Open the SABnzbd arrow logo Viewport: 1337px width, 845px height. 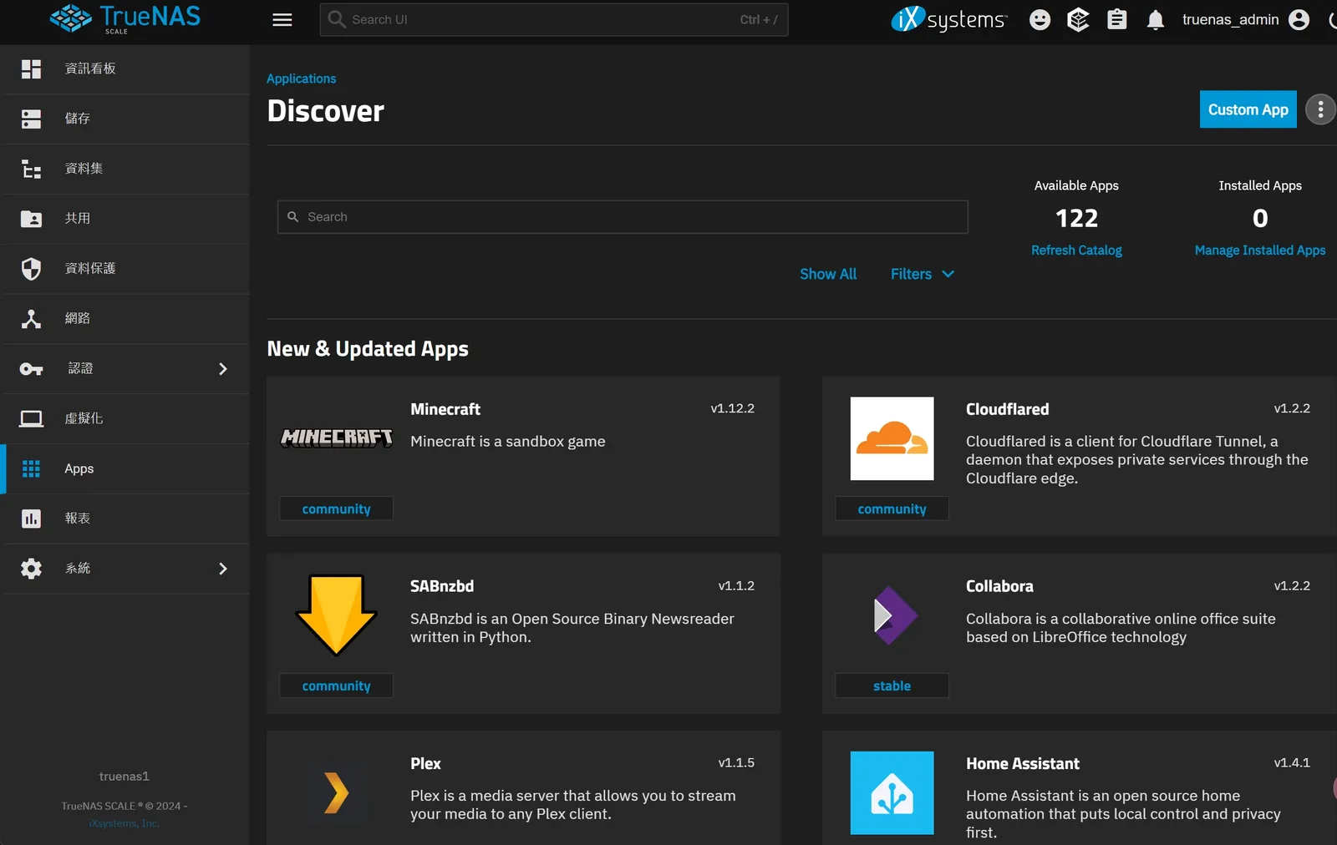(336, 615)
